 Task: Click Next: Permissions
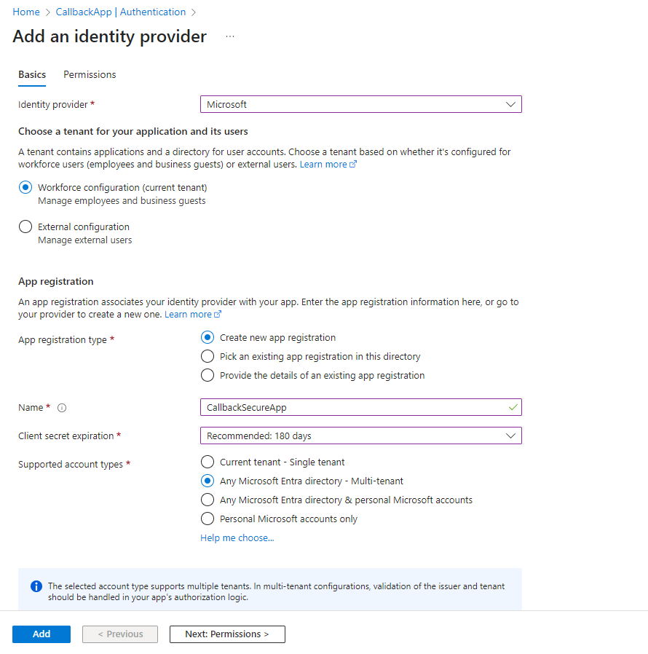tap(226, 634)
